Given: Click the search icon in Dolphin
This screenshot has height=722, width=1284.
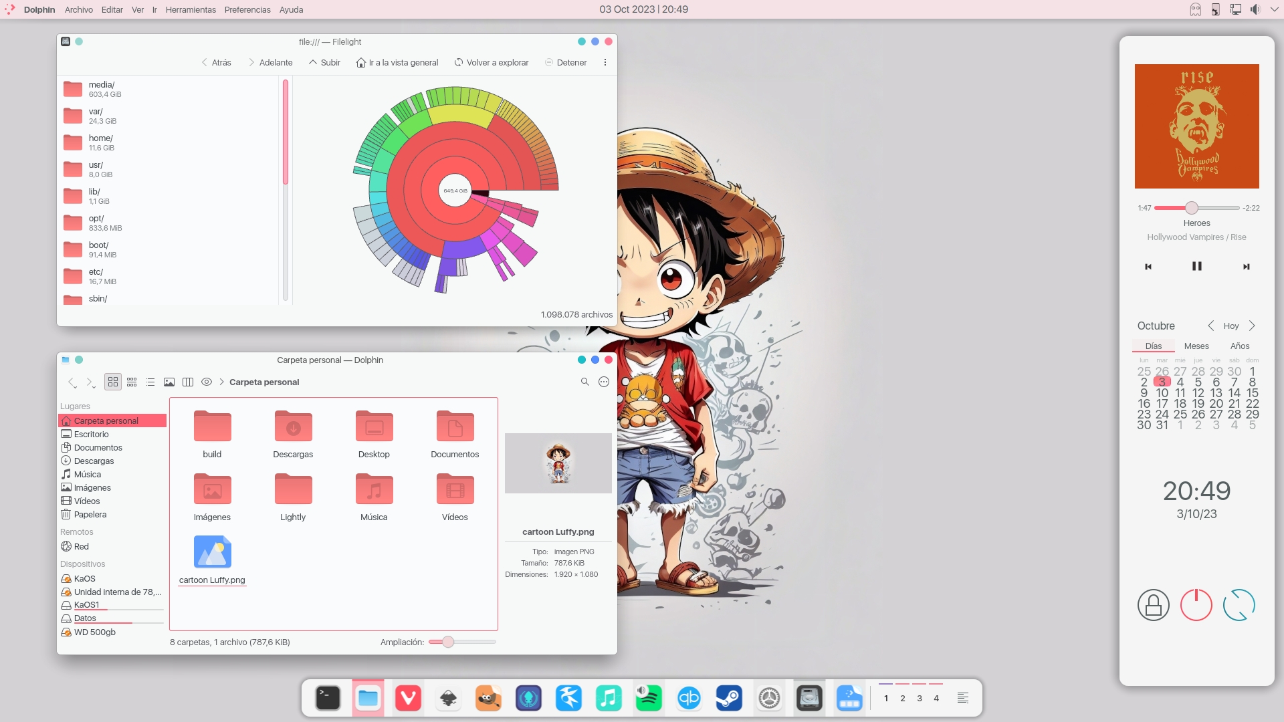Looking at the screenshot, I should [584, 382].
